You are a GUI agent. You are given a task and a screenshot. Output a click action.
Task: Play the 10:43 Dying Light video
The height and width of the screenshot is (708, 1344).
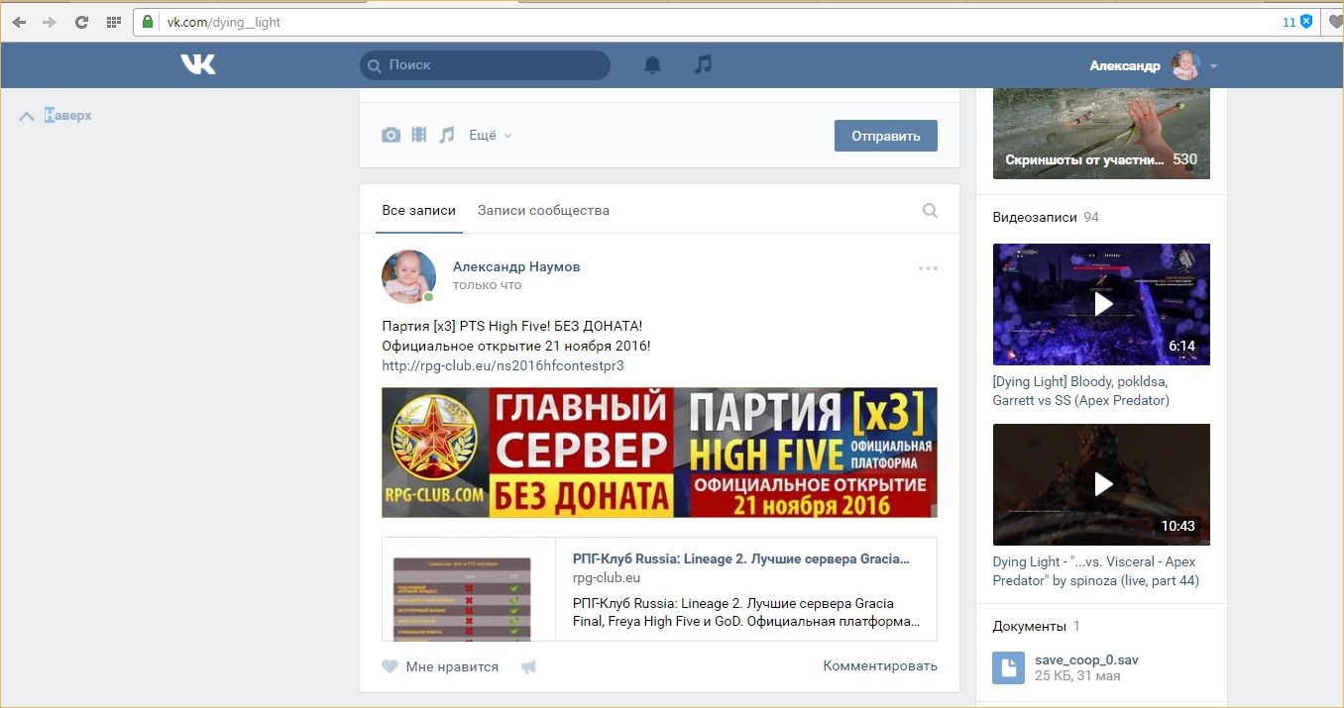[1101, 484]
